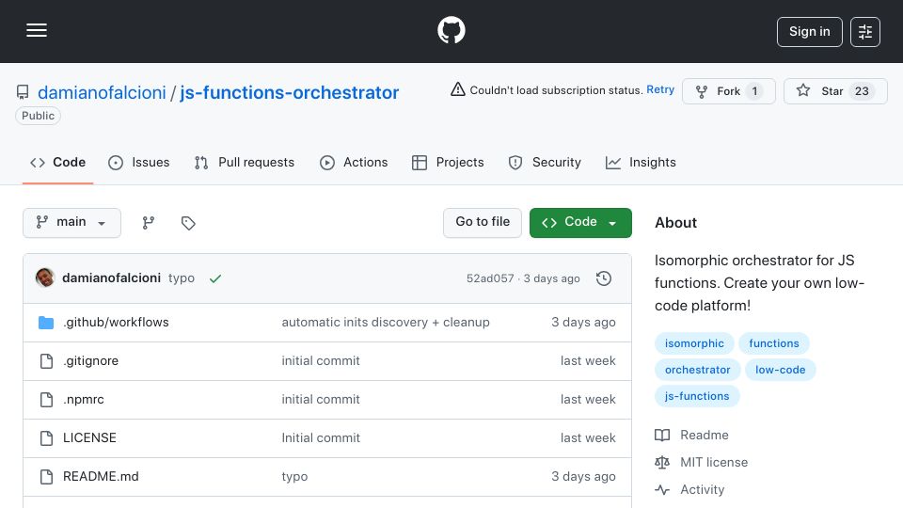
Task: View the MIT license link
Action: [x=714, y=462]
